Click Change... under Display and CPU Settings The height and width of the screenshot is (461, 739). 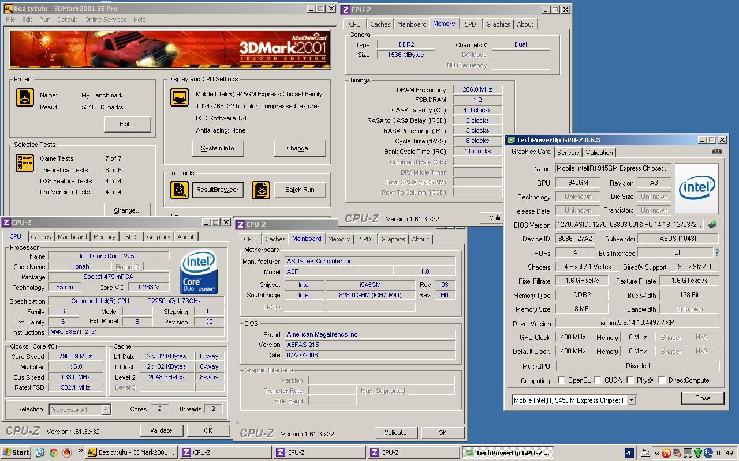[300, 148]
